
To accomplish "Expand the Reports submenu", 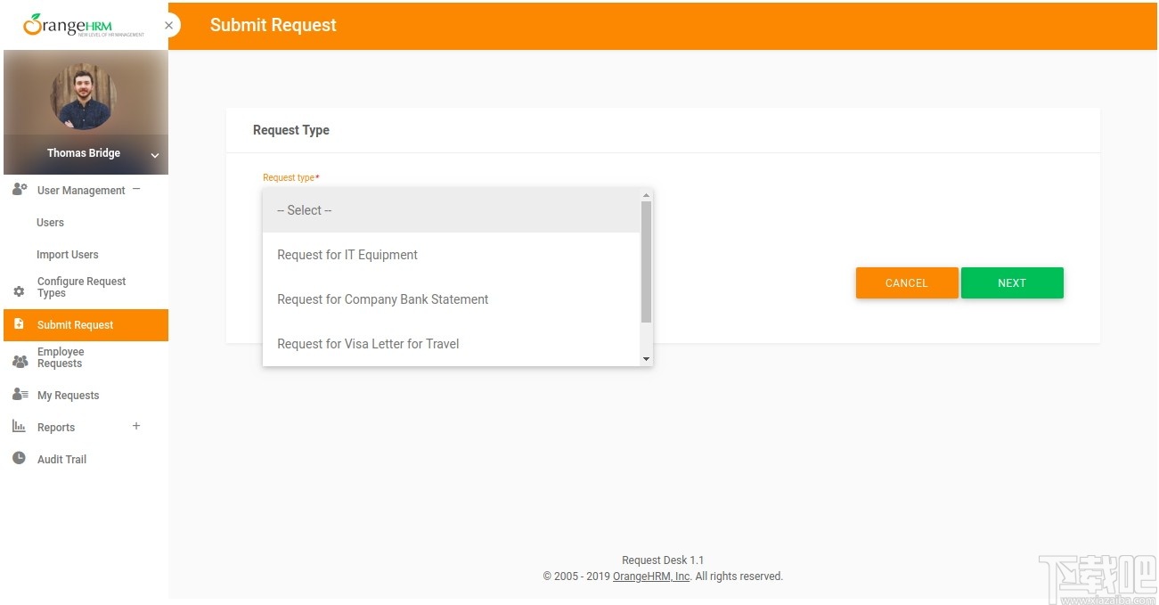I will coord(136,426).
